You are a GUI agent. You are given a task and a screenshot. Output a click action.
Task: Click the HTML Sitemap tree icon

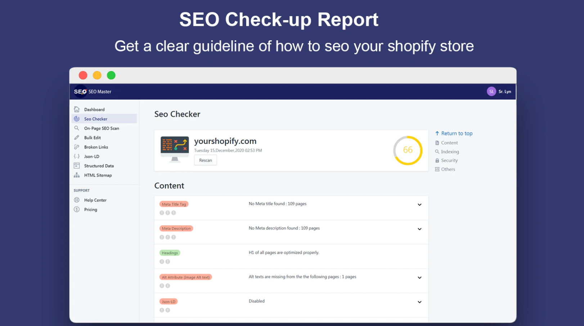(x=77, y=175)
